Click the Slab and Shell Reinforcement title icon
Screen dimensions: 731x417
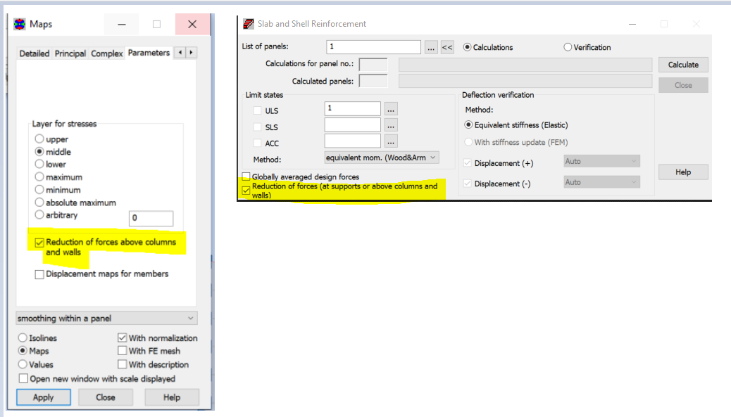pyautogui.click(x=248, y=23)
